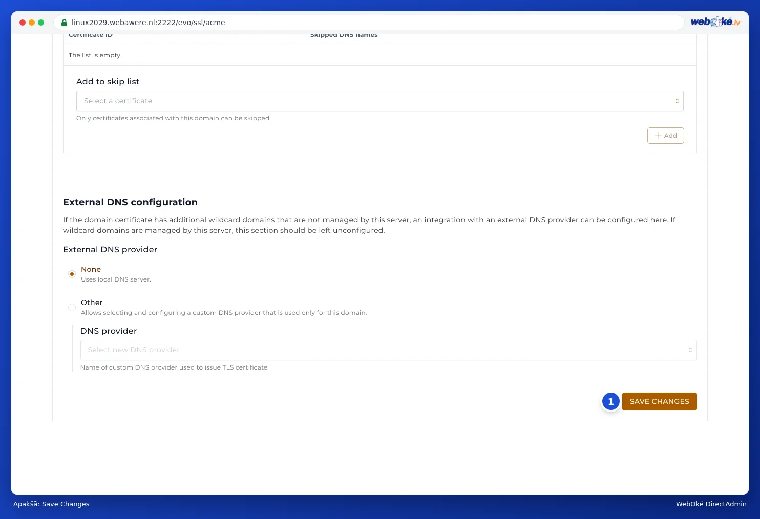Viewport: 760px width, 519px height.
Task: Click the 'Apakšā: Save Changes' caption
Action: (x=51, y=504)
